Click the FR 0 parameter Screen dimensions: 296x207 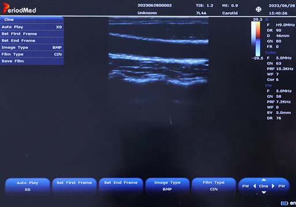coord(273,47)
